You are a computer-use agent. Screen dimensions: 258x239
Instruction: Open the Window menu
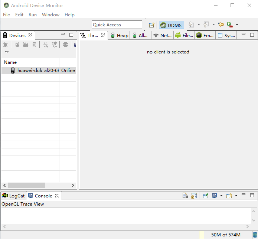tap(50, 14)
